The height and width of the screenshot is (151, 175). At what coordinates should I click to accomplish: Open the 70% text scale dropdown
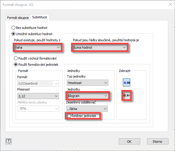tap(38, 109)
